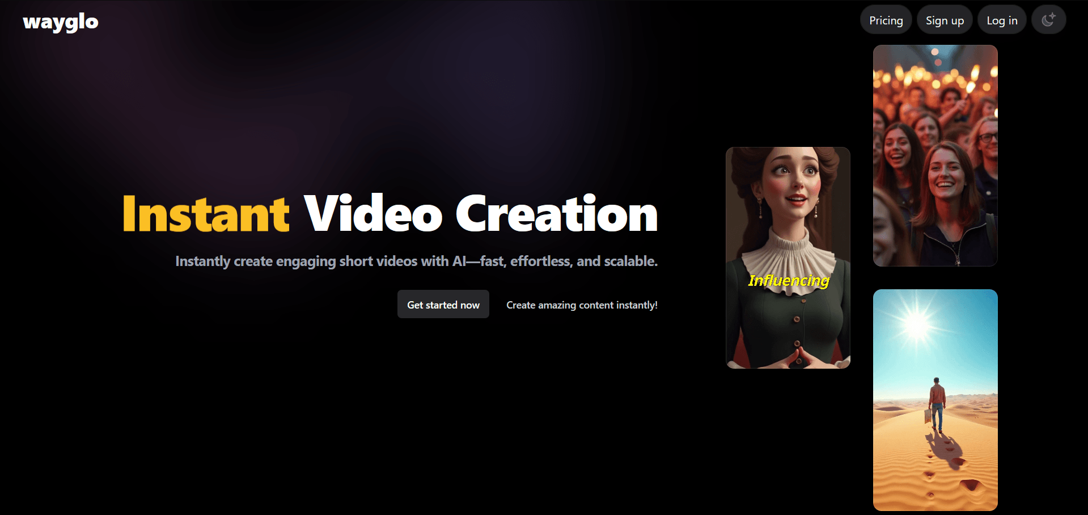Open the Pricing page

click(886, 20)
